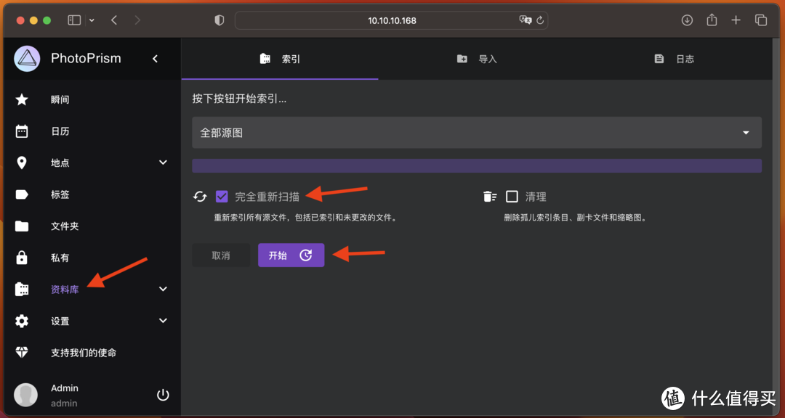Log out with the power icon
The width and height of the screenshot is (785, 418).
pyautogui.click(x=163, y=395)
